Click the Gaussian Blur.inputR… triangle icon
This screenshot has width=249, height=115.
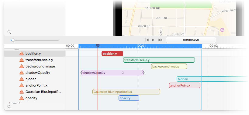coord(22,92)
